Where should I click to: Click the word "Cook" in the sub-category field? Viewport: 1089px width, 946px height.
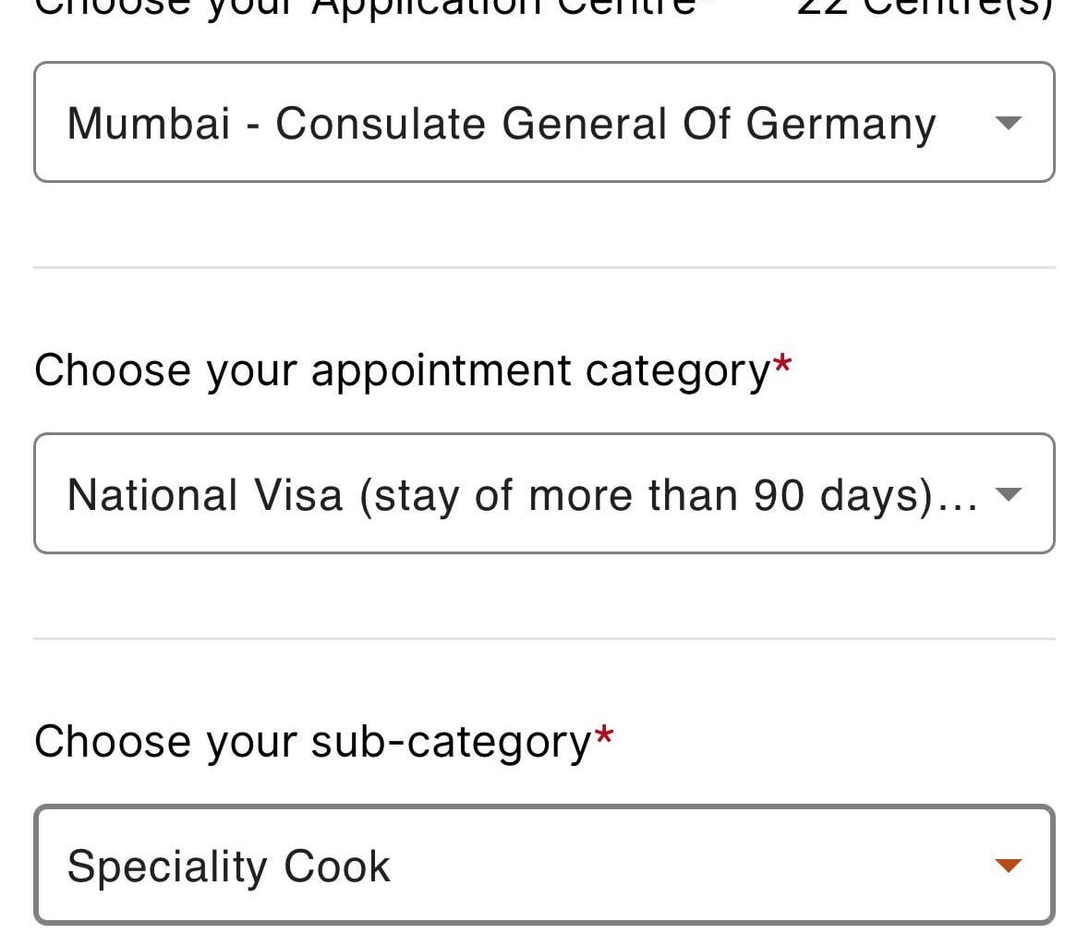[x=337, y=867]
